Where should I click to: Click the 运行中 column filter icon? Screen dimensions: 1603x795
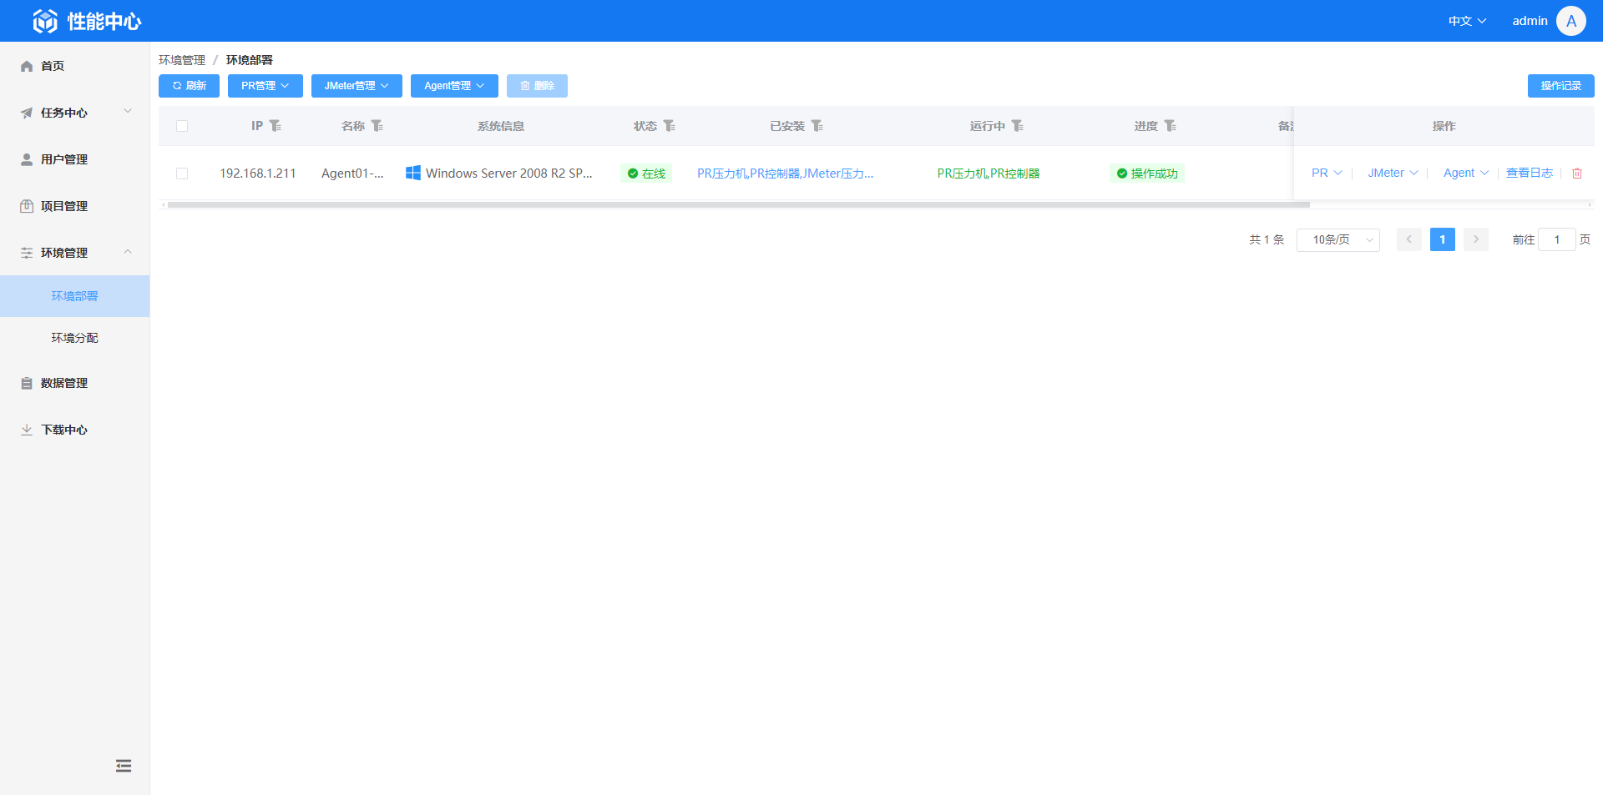pos(1017,126)
